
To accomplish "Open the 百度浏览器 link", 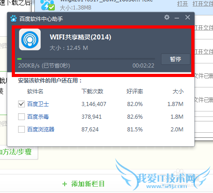I will pos(41,130).
